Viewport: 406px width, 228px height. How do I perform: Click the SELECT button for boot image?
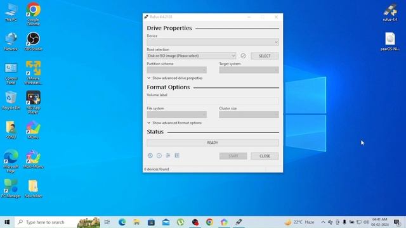tap(265, 56)
